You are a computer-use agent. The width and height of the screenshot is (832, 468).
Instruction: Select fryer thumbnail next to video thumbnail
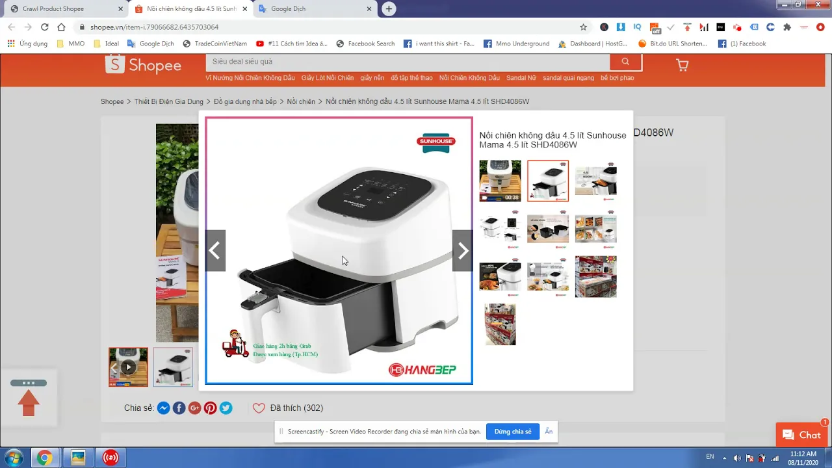pos(173,367)
